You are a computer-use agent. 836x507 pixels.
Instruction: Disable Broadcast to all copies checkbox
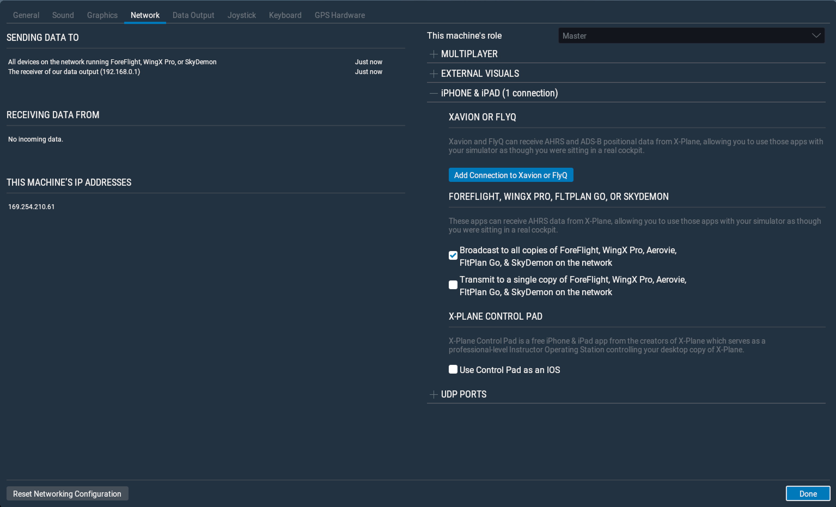pos(453,255)
